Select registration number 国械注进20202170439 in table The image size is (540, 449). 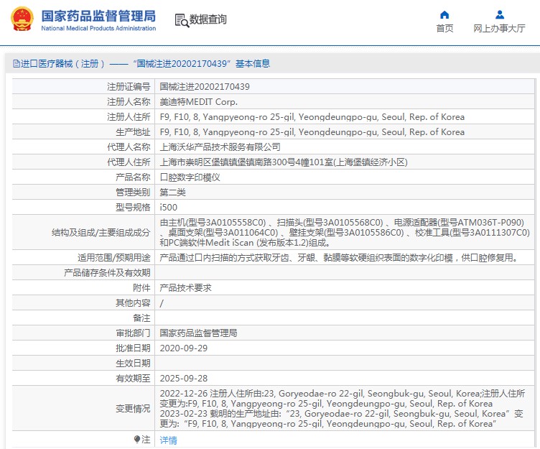[x=205, y=87]
